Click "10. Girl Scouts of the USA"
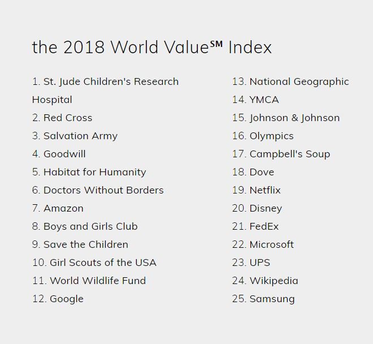373x344 pixels. click(x=94, y=263)
